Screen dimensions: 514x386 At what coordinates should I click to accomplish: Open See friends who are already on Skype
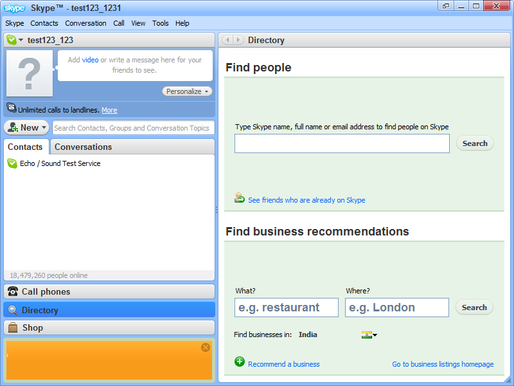pyautogui.click(x=306, y=200)
